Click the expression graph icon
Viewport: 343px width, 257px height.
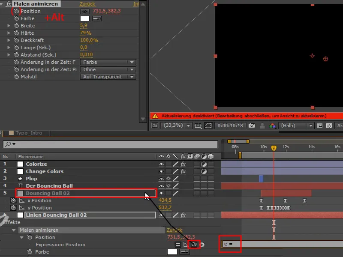click(x=186, y=245)
